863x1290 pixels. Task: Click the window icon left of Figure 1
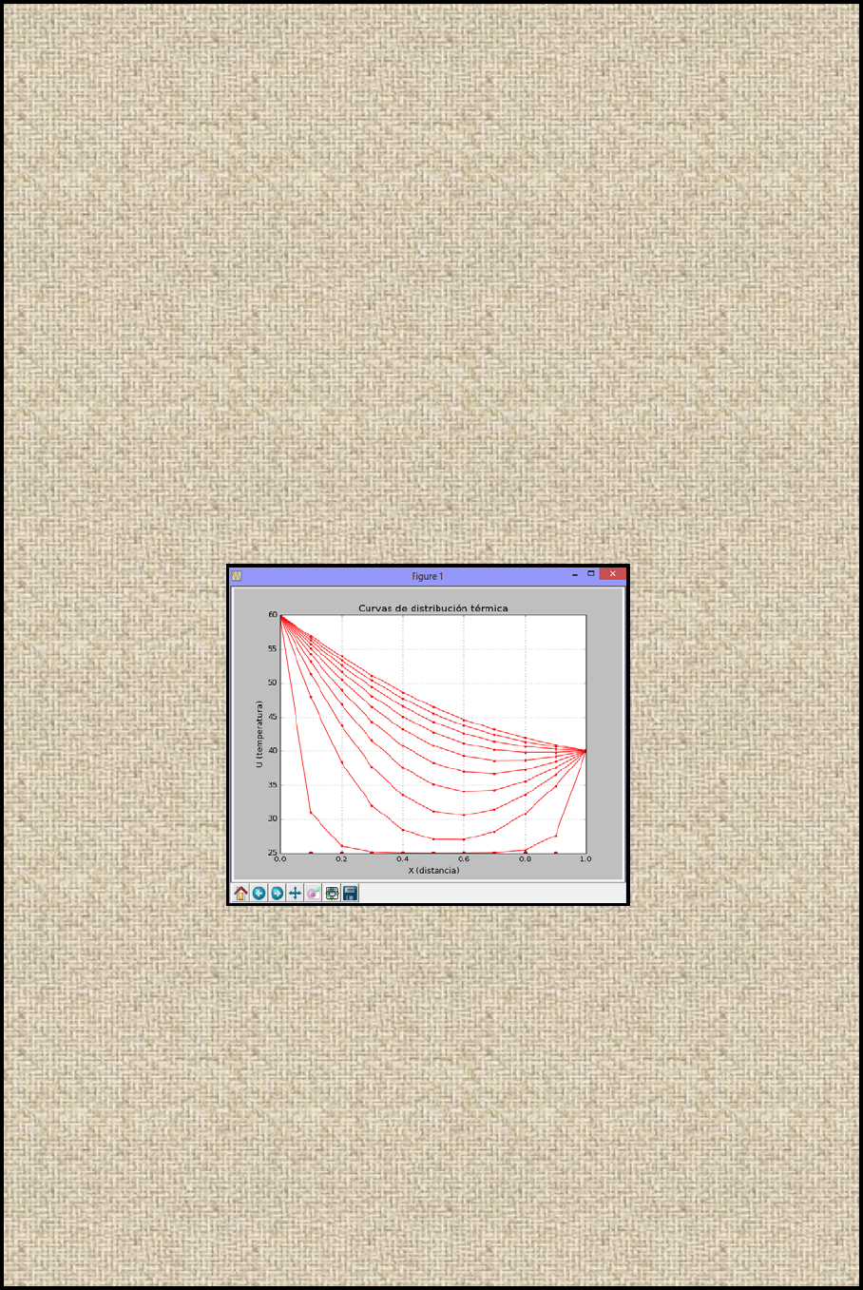pos(237,576)
